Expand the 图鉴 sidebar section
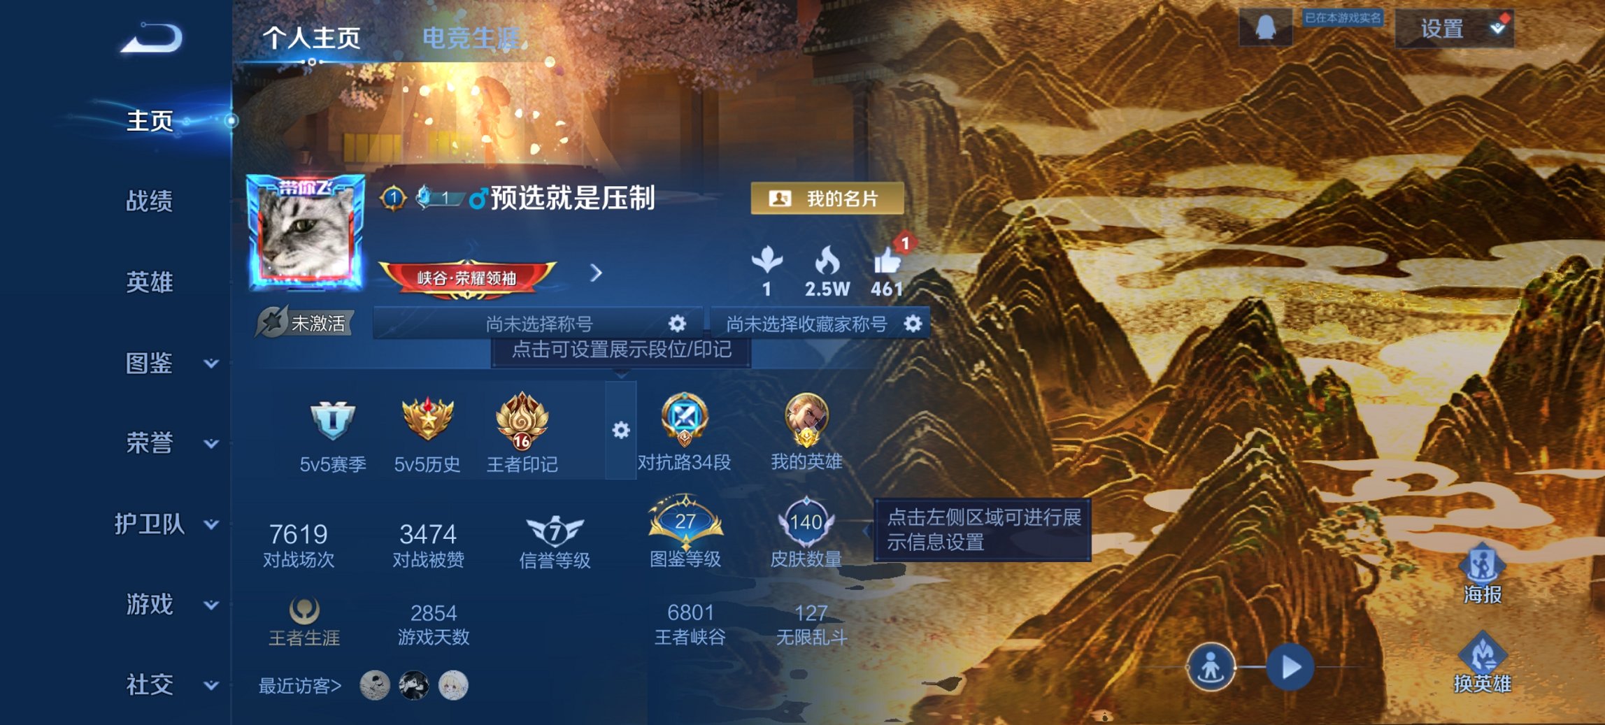Screen dimensions: 1605x725 coord(211,364)
